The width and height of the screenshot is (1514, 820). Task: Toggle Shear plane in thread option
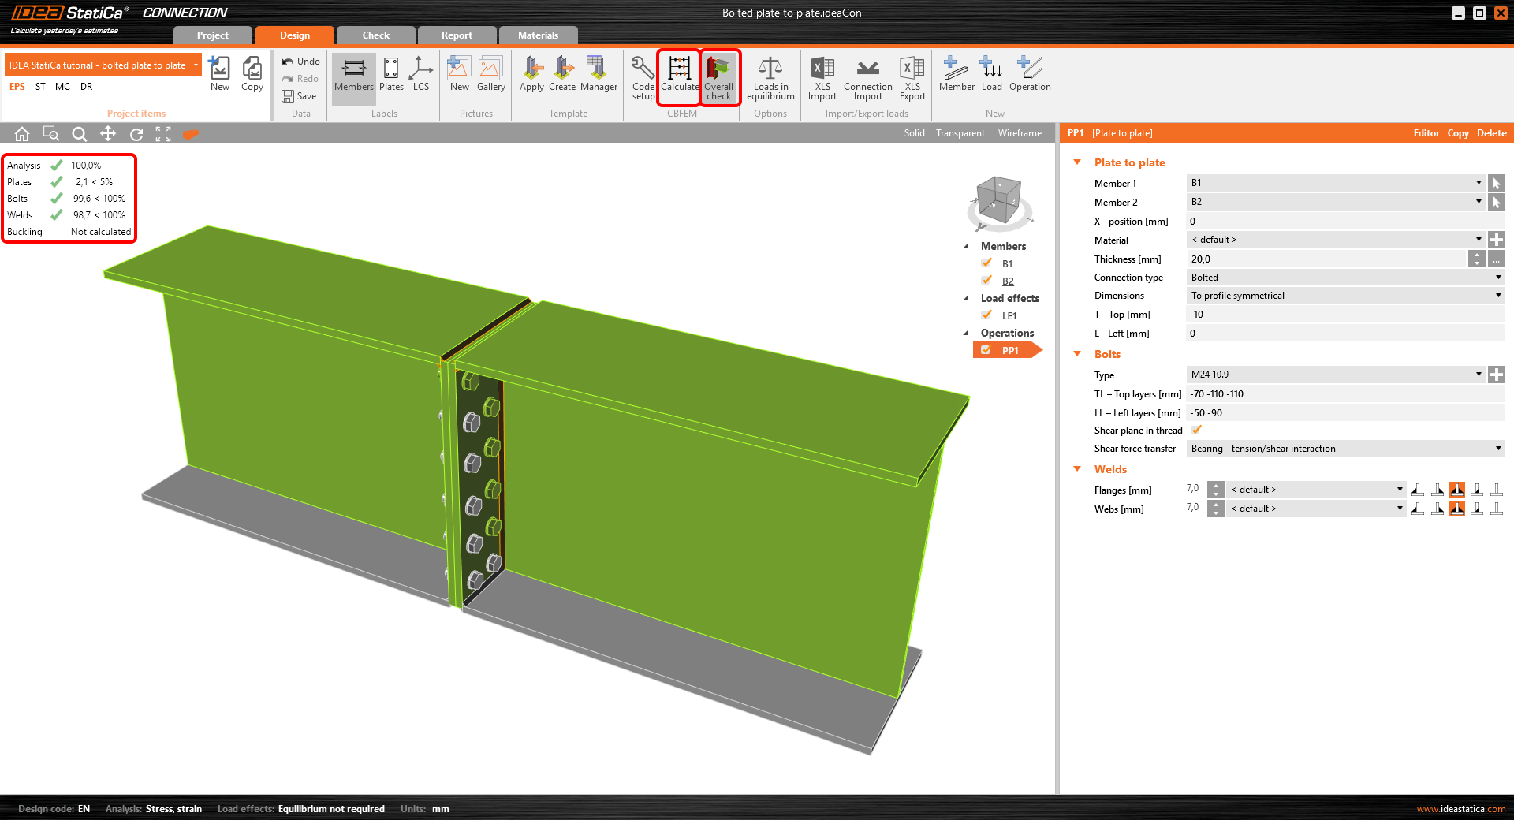[x=1196, y=430]
